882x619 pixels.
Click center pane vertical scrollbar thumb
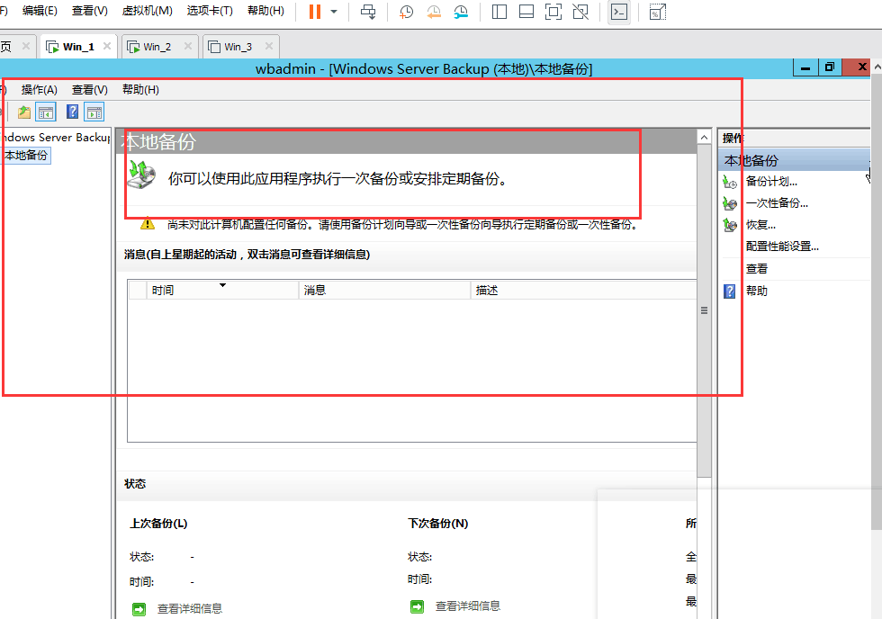coord(704,310)
